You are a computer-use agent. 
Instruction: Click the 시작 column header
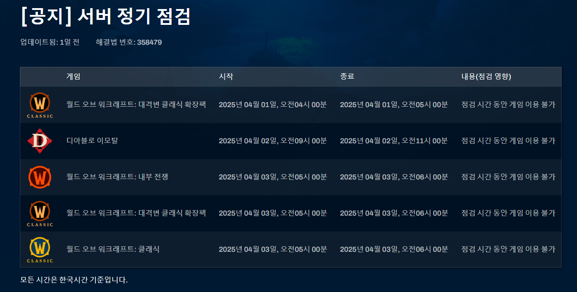tap(226, 76)
